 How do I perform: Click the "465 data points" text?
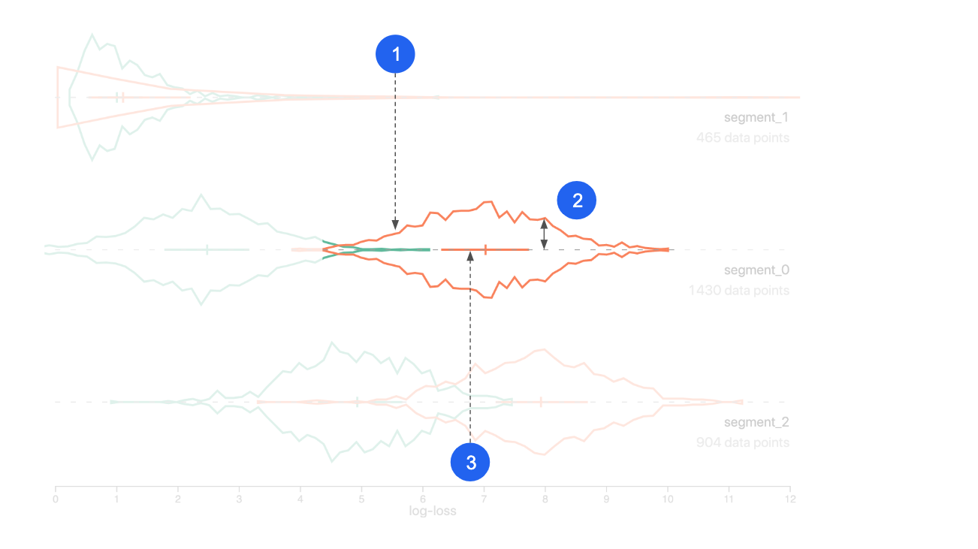[742, 138]
